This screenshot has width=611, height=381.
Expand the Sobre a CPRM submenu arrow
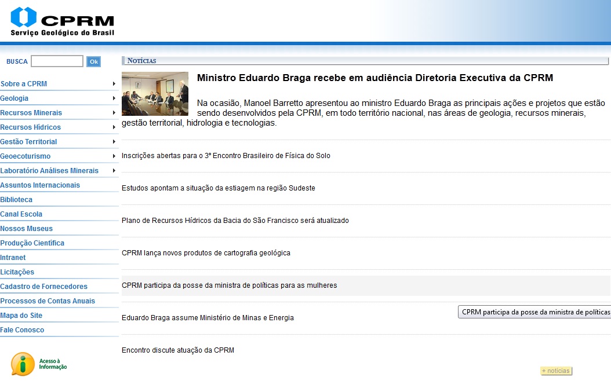[114, 84]
